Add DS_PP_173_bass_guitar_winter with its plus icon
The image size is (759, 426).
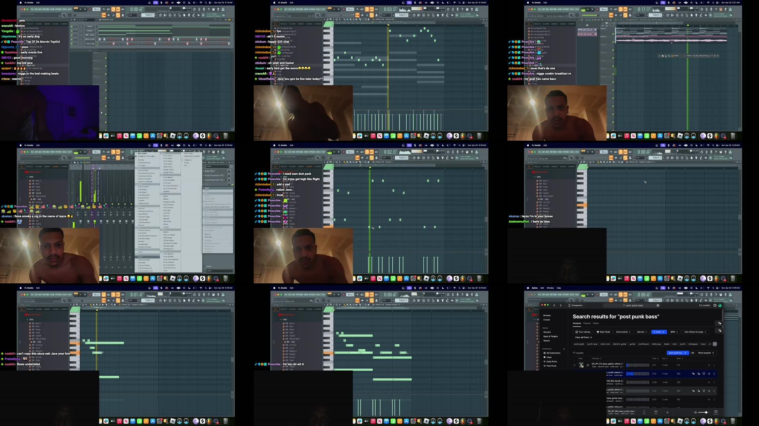click(709, 365)
